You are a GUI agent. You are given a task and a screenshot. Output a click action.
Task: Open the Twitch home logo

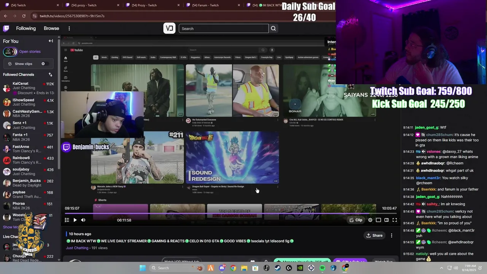click(x=6, y=29)
